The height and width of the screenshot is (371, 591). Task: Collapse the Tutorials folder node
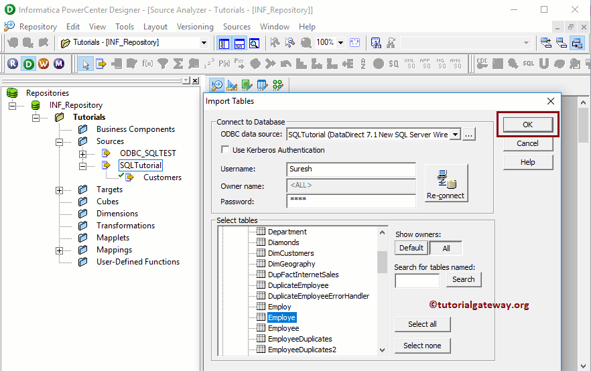coord(36,117)
